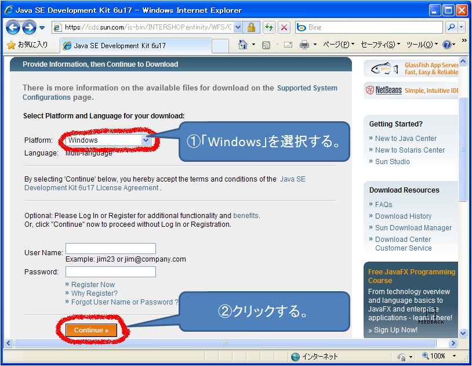Click the RSS feeds icon
Viewport: 472px width, 366px height.
point(266,45)
